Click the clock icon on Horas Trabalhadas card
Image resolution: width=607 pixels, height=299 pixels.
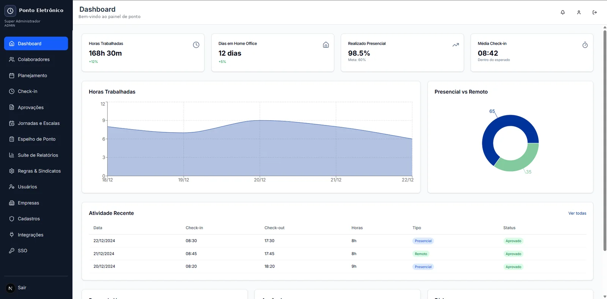(196, 45)
